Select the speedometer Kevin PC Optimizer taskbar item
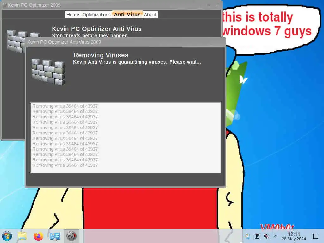The height and width of the screenshot is (243, 324). point(71,236)
